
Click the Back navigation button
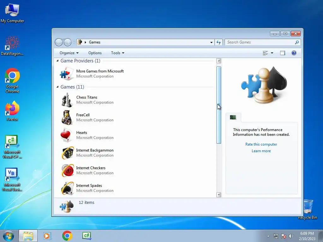59,42
